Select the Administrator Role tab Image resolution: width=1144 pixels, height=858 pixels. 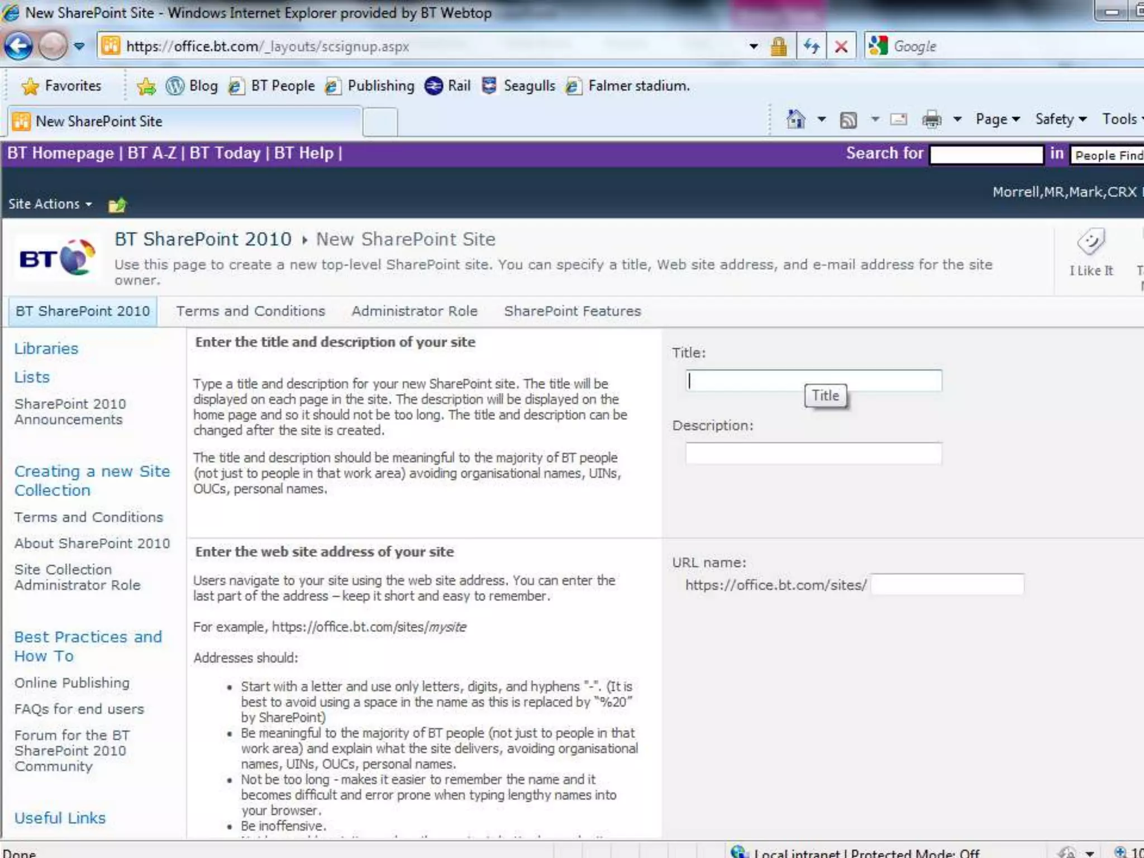click(414, 311)
